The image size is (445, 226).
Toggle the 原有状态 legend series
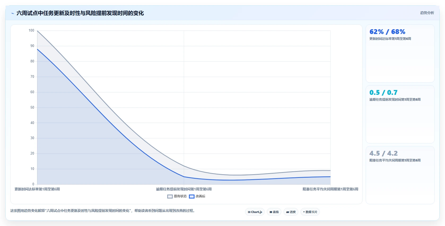click(x=177, y=196)
